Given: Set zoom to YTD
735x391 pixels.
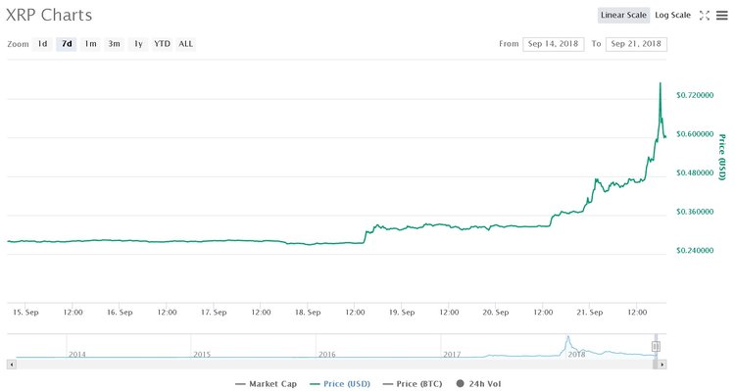Looking at the screenshot, I should 162,43.
